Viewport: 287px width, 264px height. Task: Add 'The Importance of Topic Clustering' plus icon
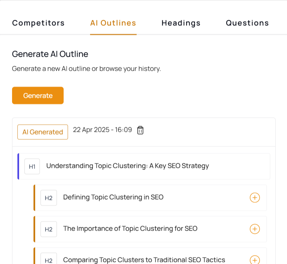point(255,229)
